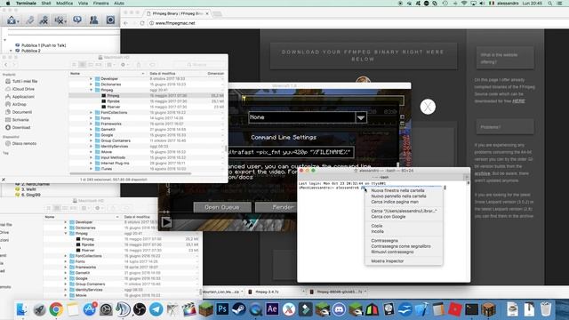Click volume icon in menu bar
The image size is (569, 320).
tap(482, 4)
